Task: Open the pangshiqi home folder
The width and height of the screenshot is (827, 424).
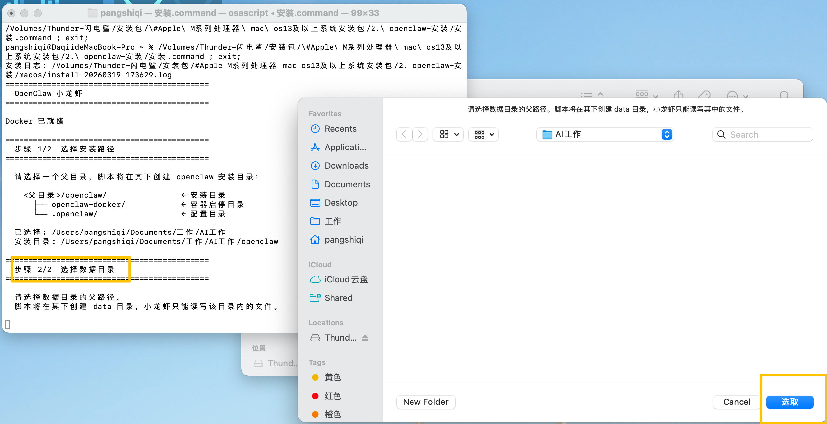Action: pyautogui.click(x=343, y=240)
